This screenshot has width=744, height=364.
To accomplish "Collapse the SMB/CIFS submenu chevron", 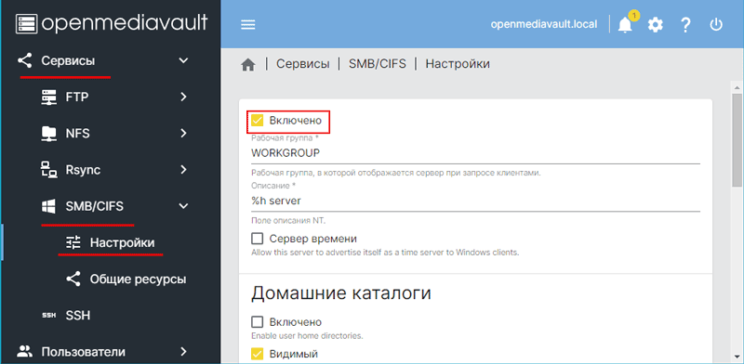I will (183, 206).
